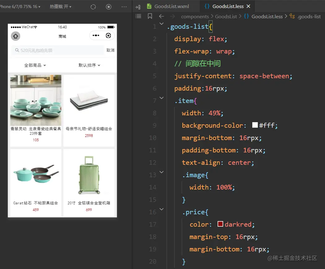Open the 全部商品 filter dropdown
Image resolution: width=325 pixels, height=269 pixels.
(35, 66)
